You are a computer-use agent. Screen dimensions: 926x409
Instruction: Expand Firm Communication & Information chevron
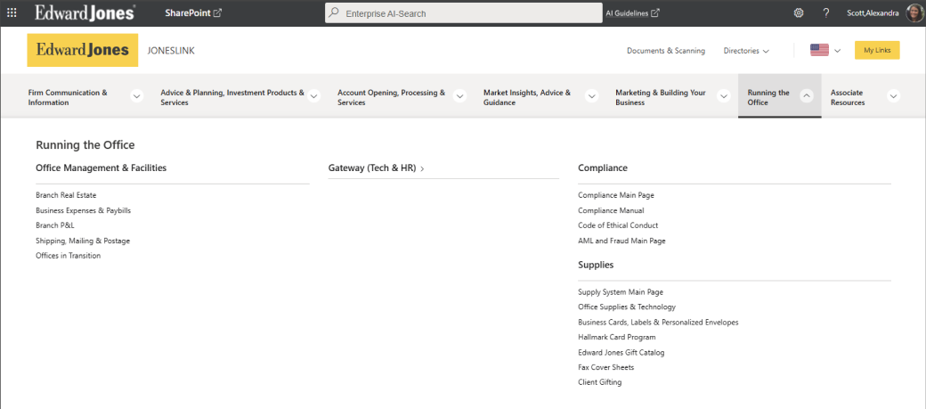point(137,96)
